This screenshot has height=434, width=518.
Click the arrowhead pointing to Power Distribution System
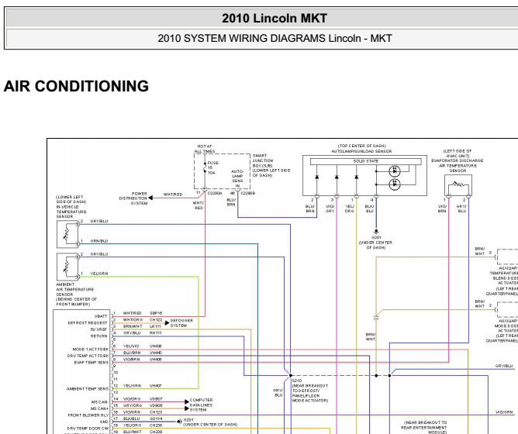pyautogui.click(x=150, y=198)
